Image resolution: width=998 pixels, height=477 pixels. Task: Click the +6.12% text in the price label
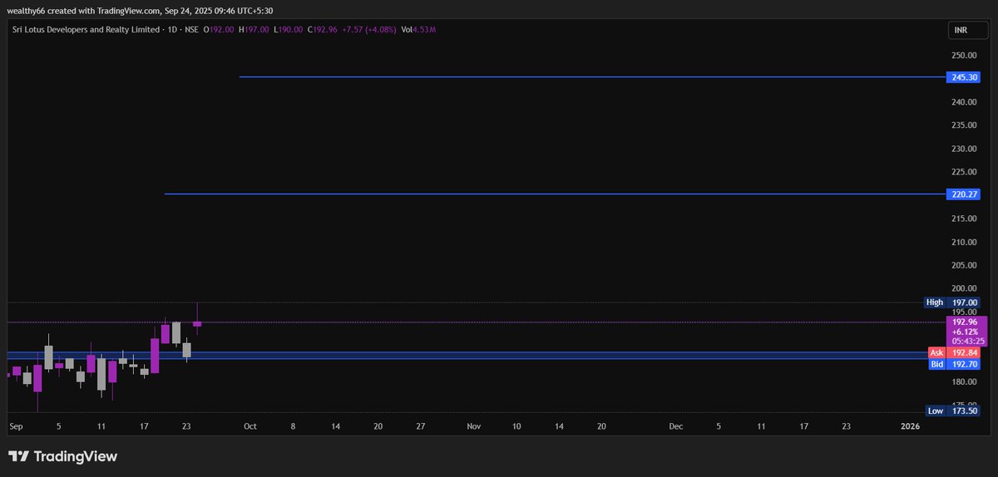point(965,331)
